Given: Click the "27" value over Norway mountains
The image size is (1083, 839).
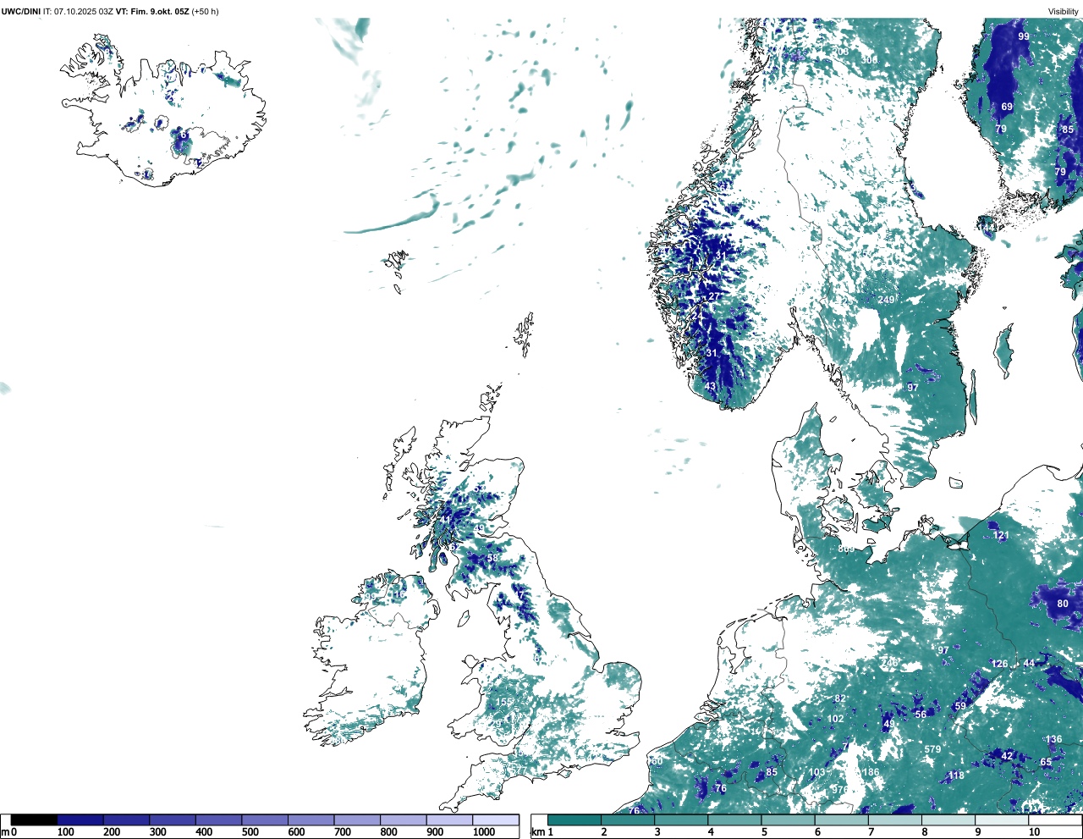Looking at the screenshot, I should pos(714,296).
